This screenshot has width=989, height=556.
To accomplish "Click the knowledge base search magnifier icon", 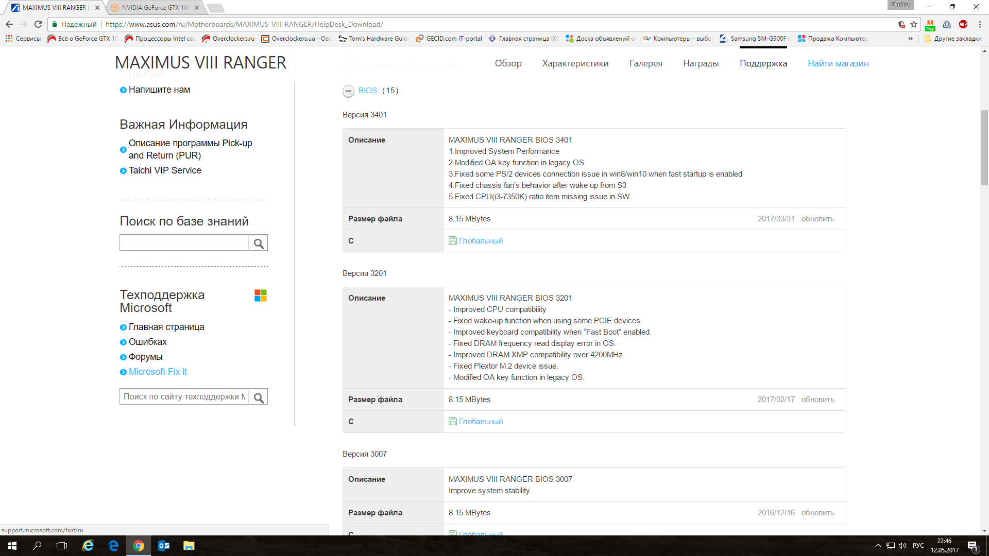I will [259, 243].
